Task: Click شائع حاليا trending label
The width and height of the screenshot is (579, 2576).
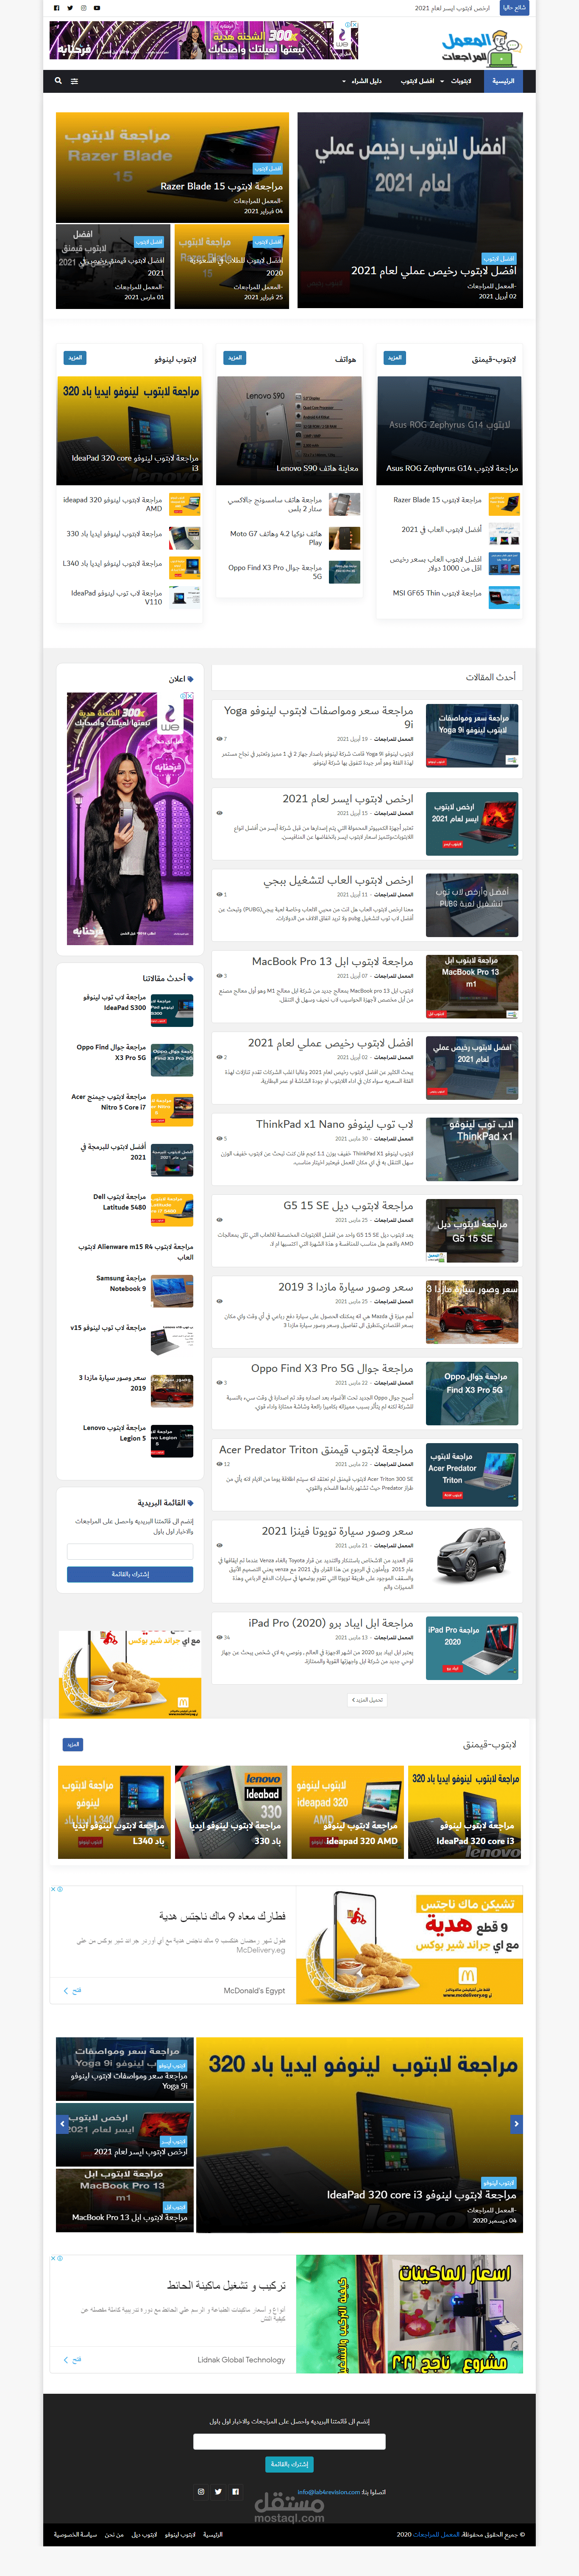Action: coord(514,8)
